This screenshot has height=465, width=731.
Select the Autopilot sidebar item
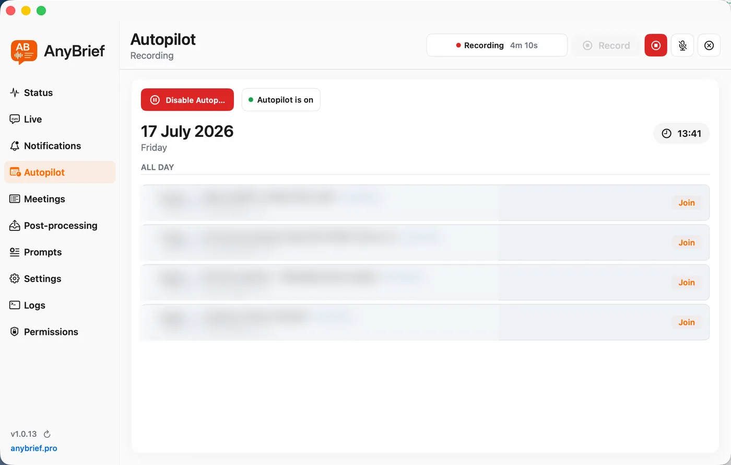pyautogui.click(x=60, y=172)
